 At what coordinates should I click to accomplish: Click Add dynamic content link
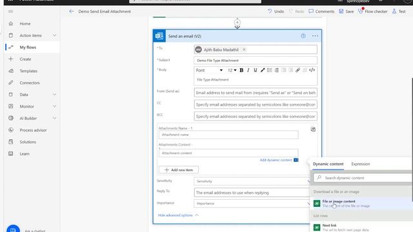276,160
